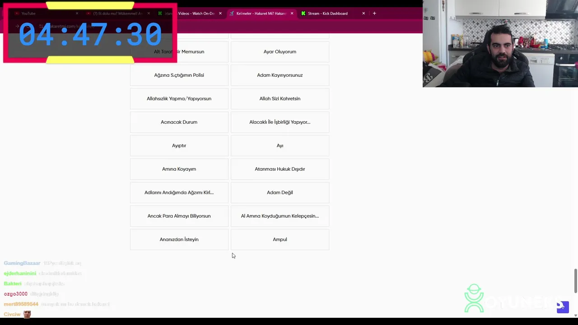Open Adlarını Andığımda Ağzımı Kirl... card
This screenshot has height=325, width=578.
click(179, 192)
